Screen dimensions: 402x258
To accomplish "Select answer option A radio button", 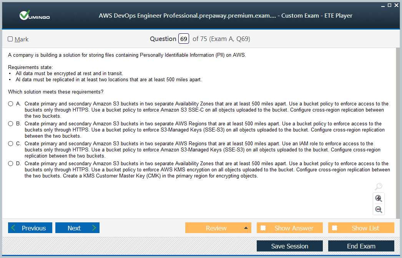I will [x=10, y=104].
